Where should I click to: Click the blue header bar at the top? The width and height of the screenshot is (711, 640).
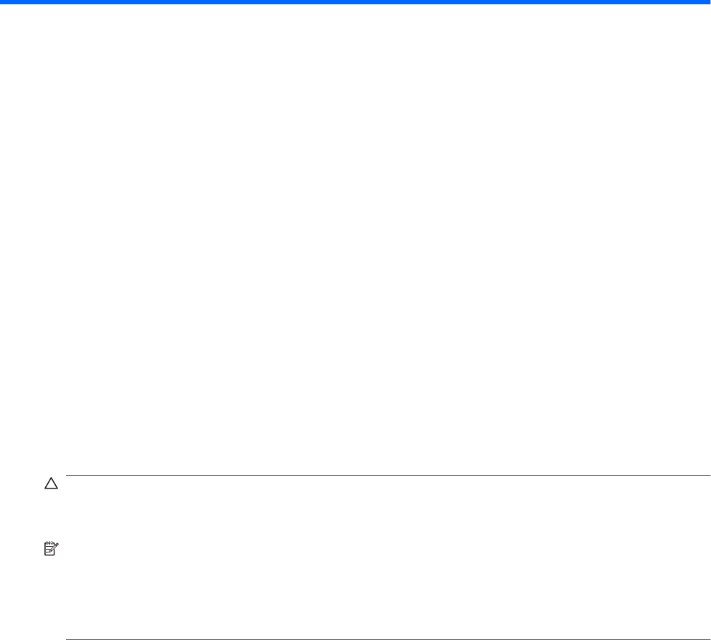click(x=355, y=2)
